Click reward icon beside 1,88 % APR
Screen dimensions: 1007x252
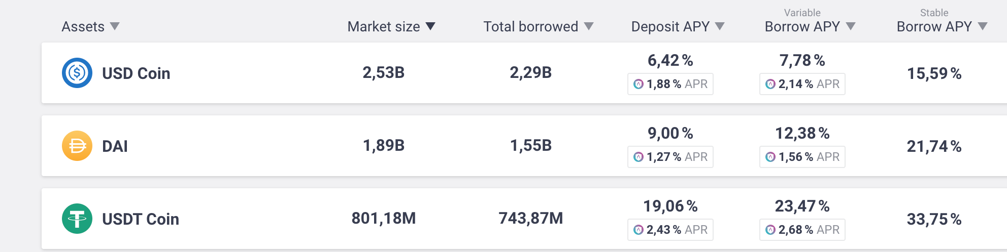pos(639,84)
